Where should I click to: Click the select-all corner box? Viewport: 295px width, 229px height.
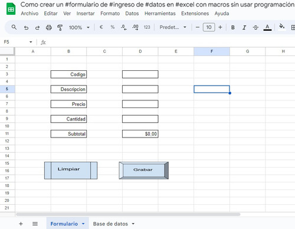(x=7, y=51)
